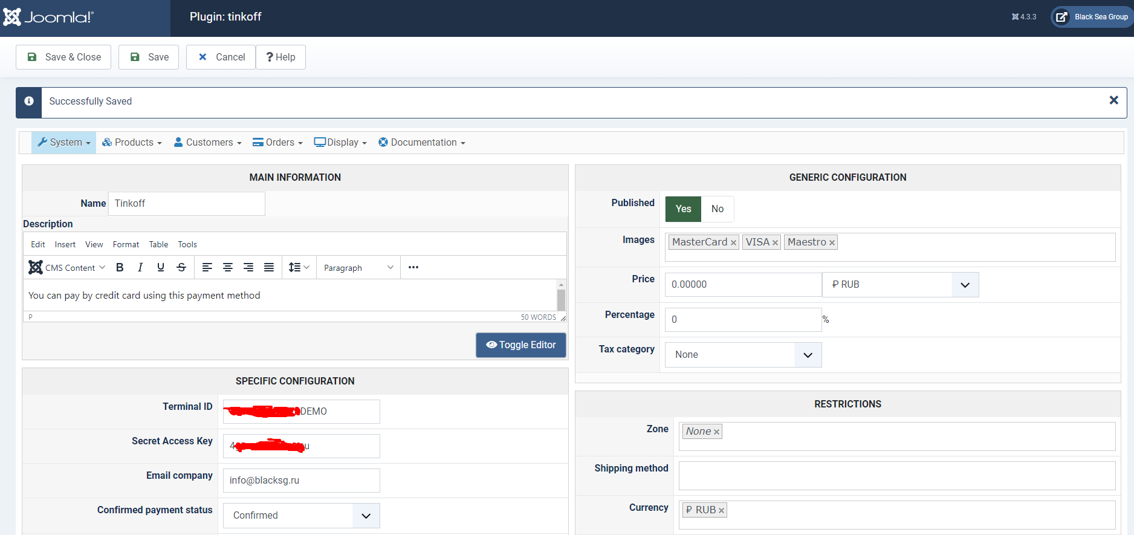Click the Joomla 4.3.3 version label
The image size is (1134, 535).
pyautogui.click(x=1024, y=17)
